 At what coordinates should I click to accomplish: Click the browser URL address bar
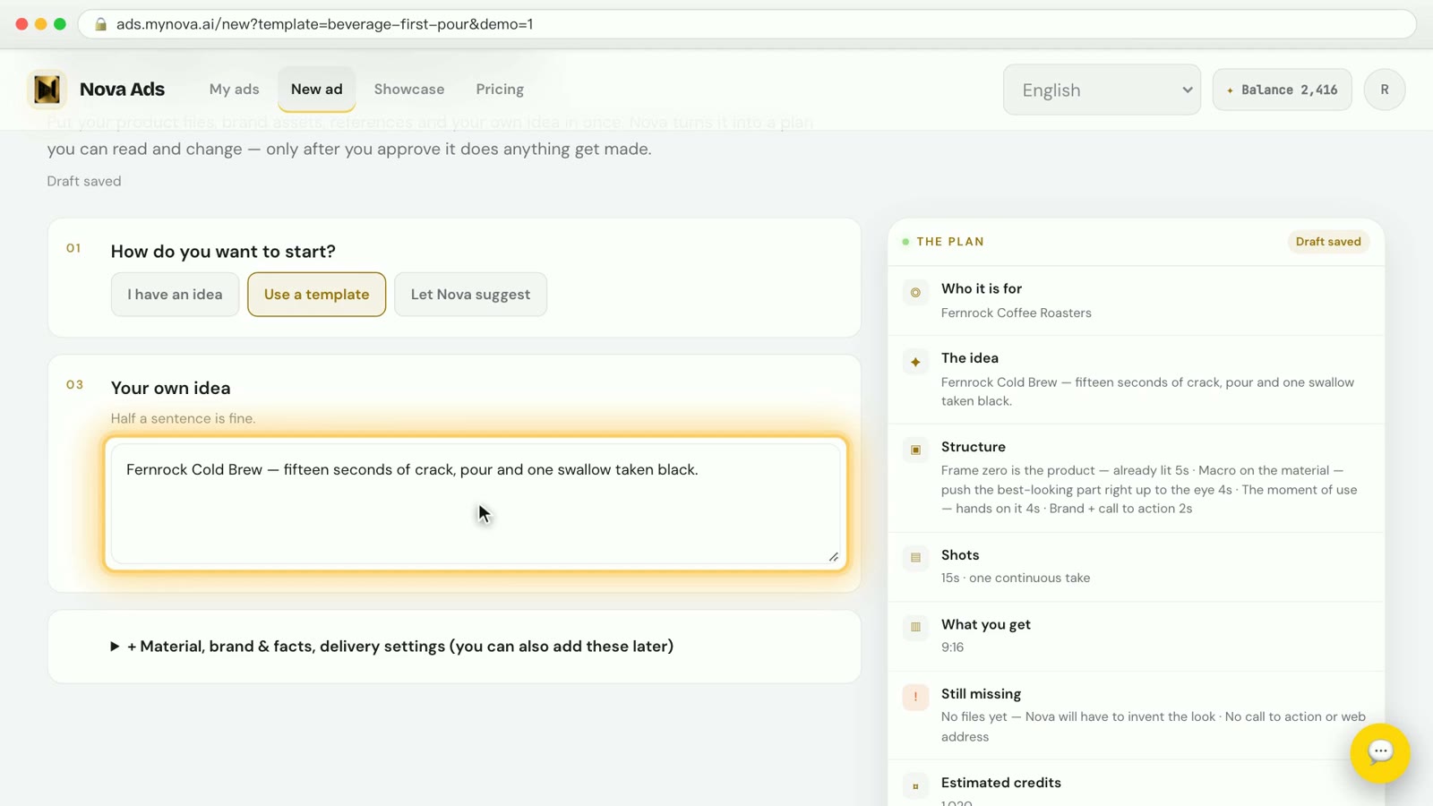coord(747,24)
